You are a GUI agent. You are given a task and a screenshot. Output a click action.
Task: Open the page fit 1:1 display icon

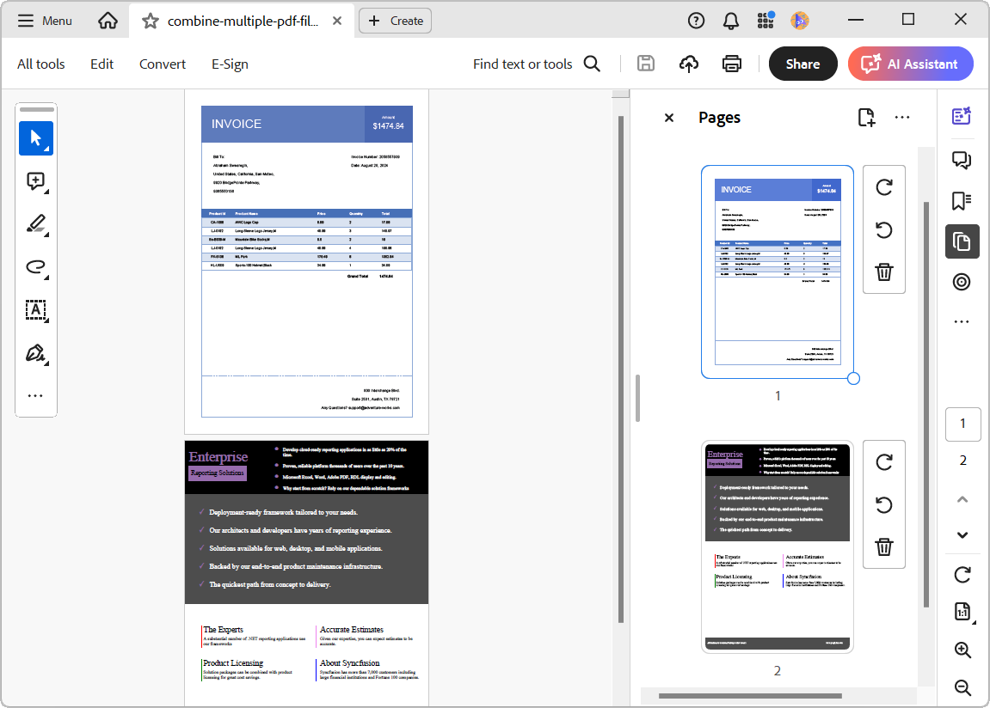point(962,612)
